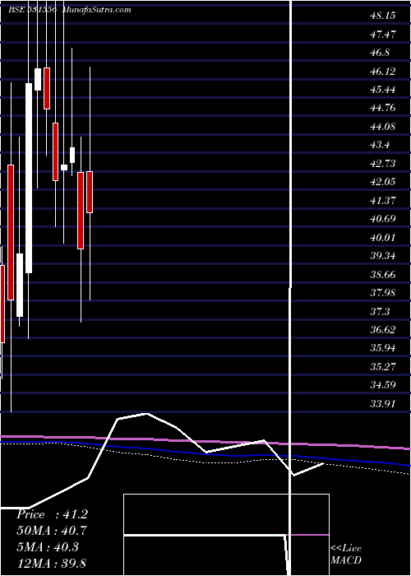Image resolution: width=411 pixels, height=576 pixels.
Task: Click the BSE stock code header text
Action: point(33,10)
